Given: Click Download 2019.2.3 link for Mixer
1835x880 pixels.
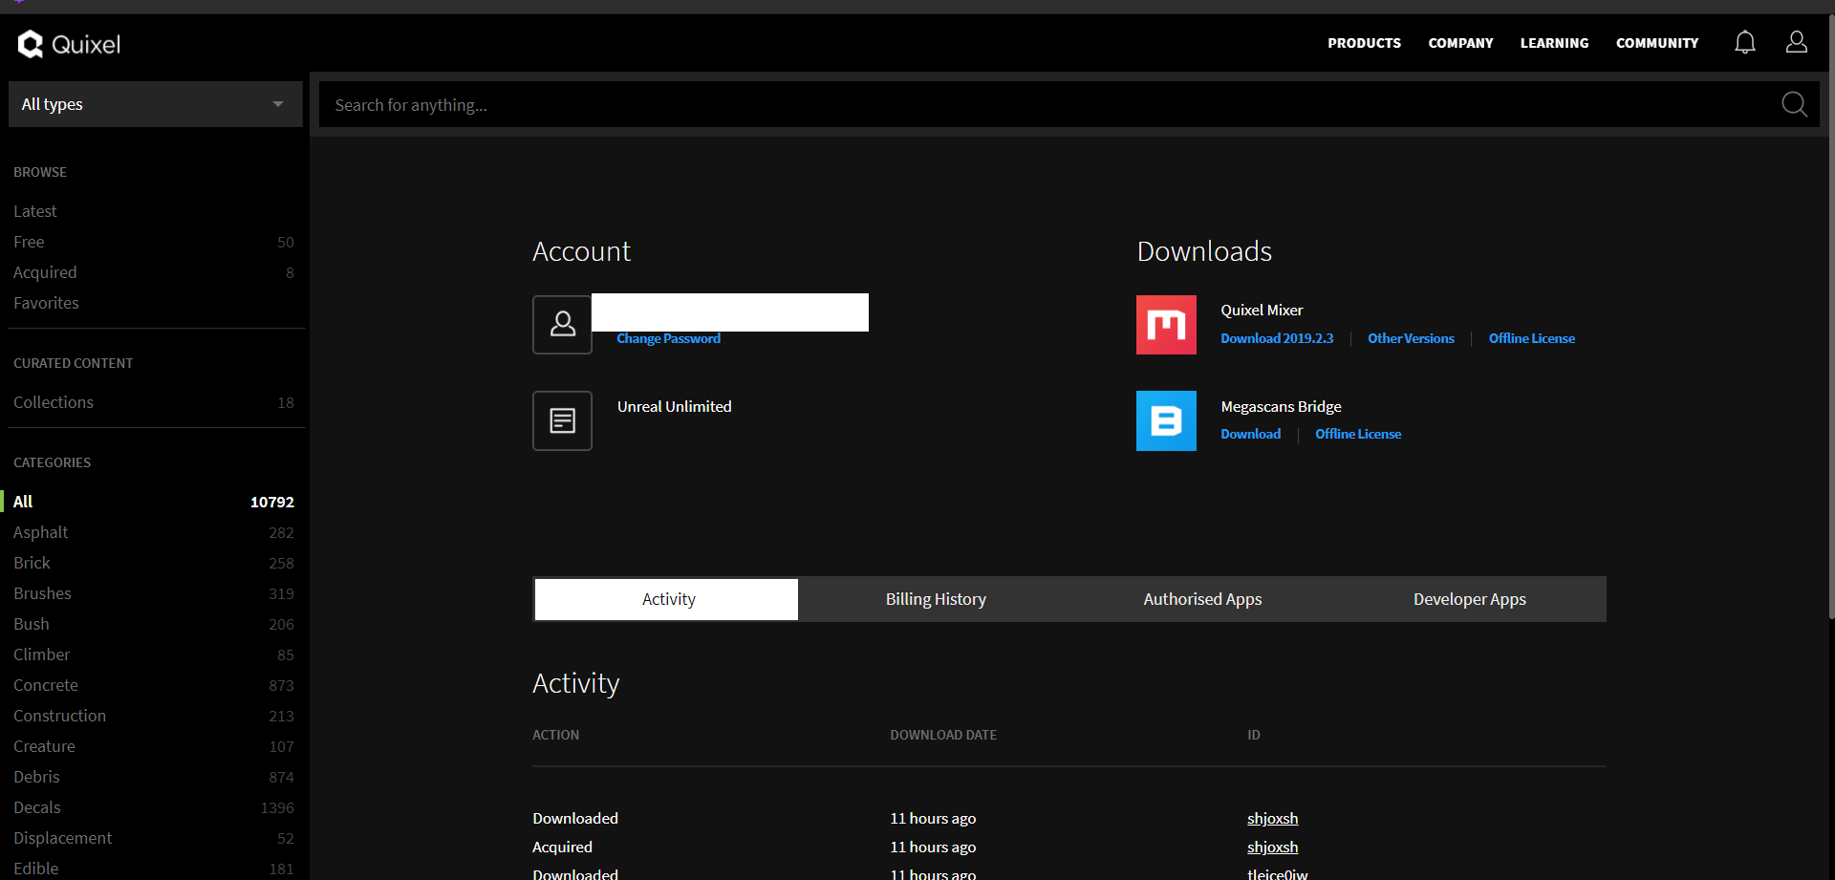Looking at the screenshot, I should click(x=1277, y=338).
